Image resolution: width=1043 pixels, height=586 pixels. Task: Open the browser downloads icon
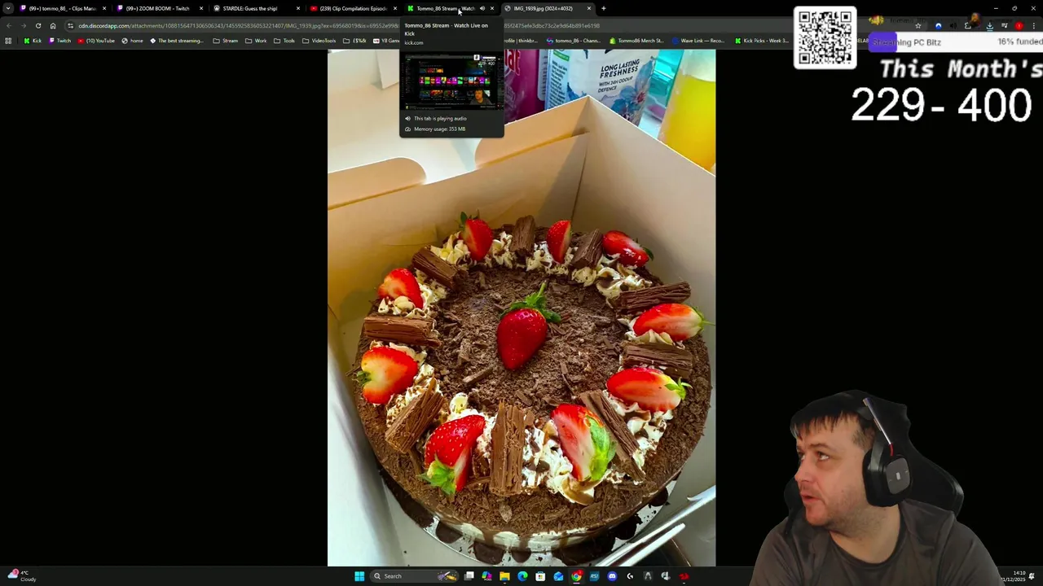(x=989, y=25)
